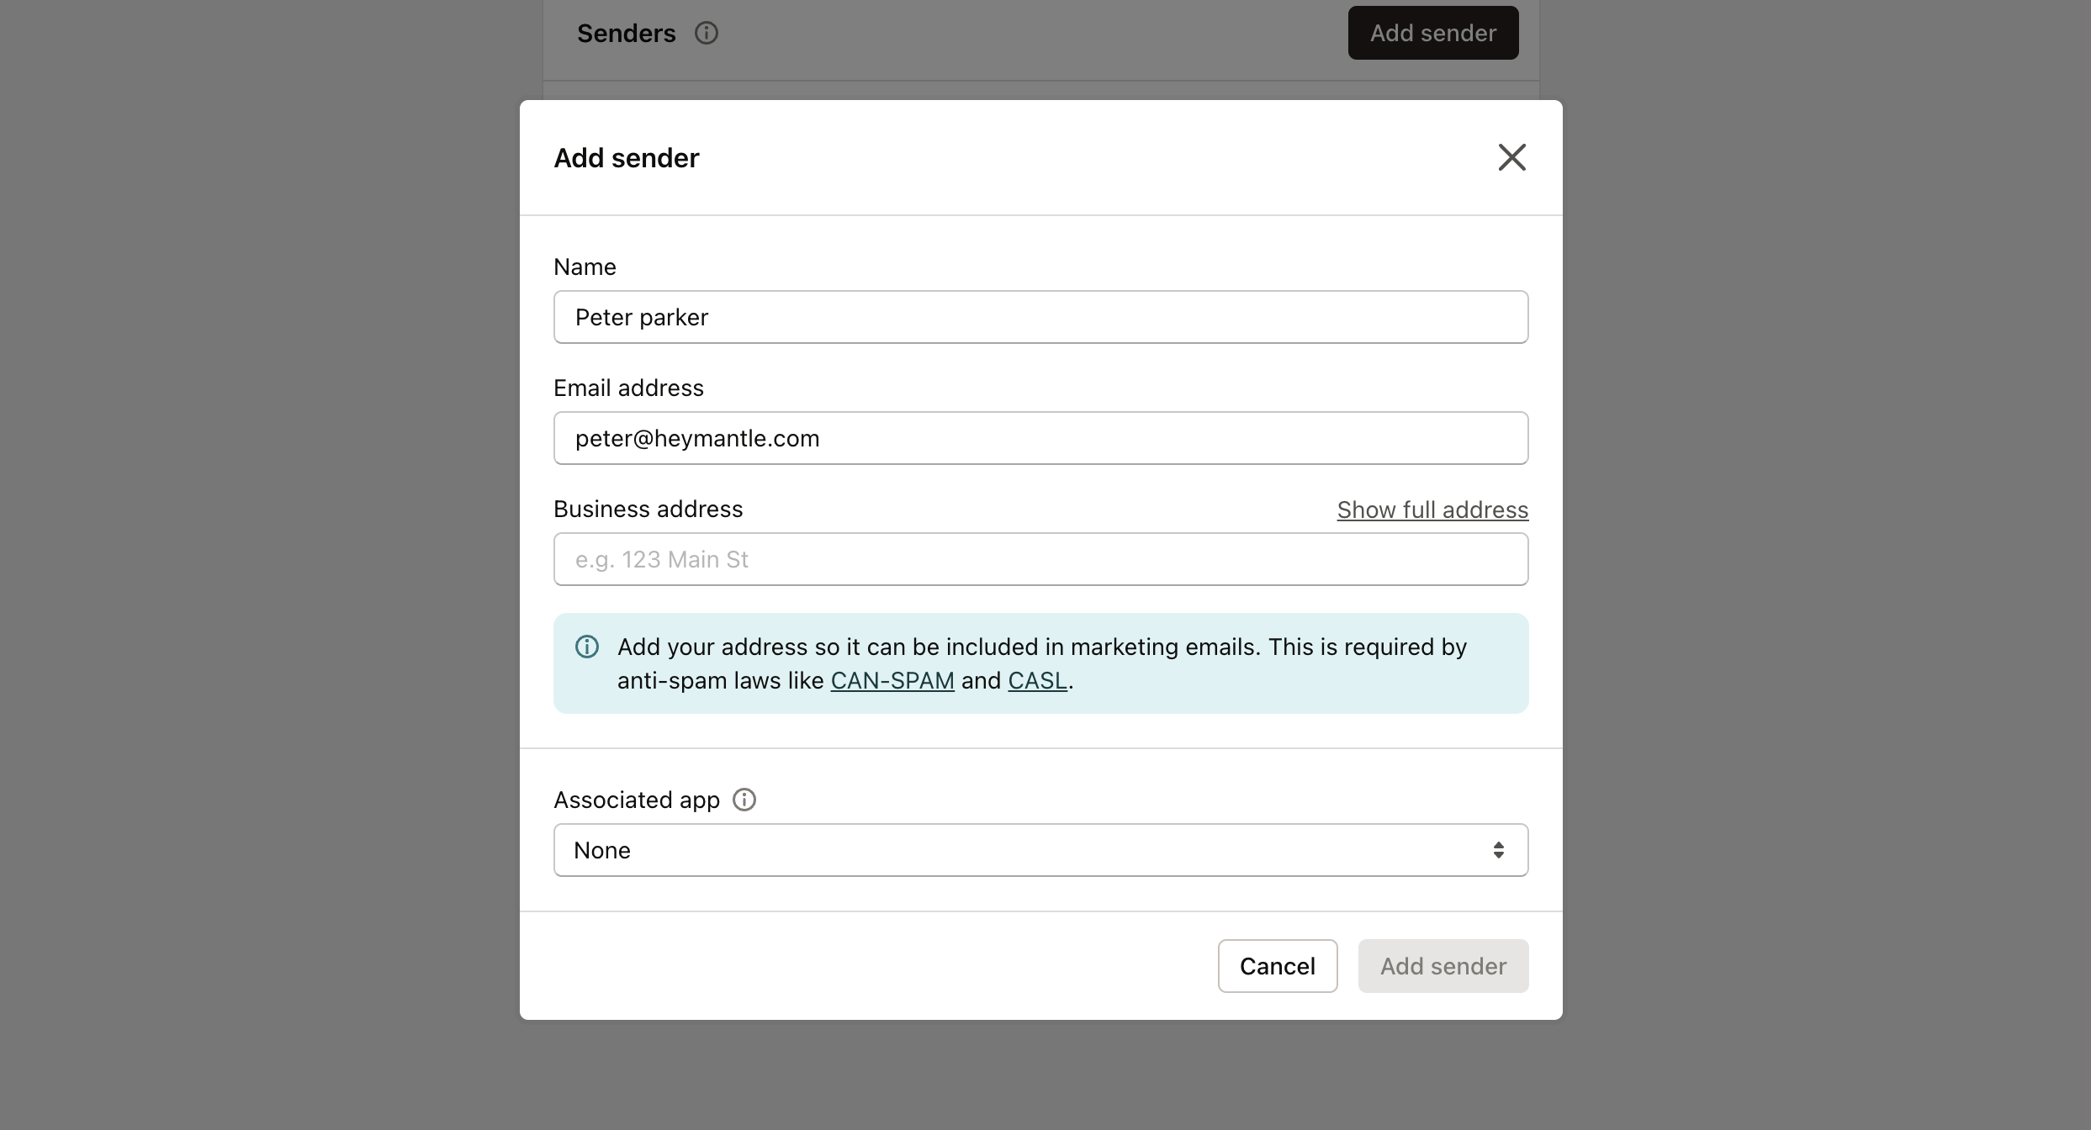Close the Add sender dialog with X

(x=1511, y=157)
